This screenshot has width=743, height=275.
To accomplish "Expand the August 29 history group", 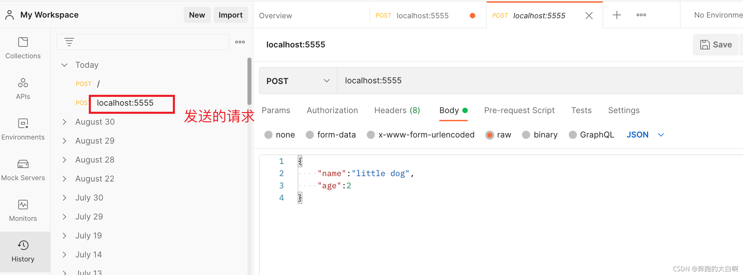I will (x=64, y=141).
